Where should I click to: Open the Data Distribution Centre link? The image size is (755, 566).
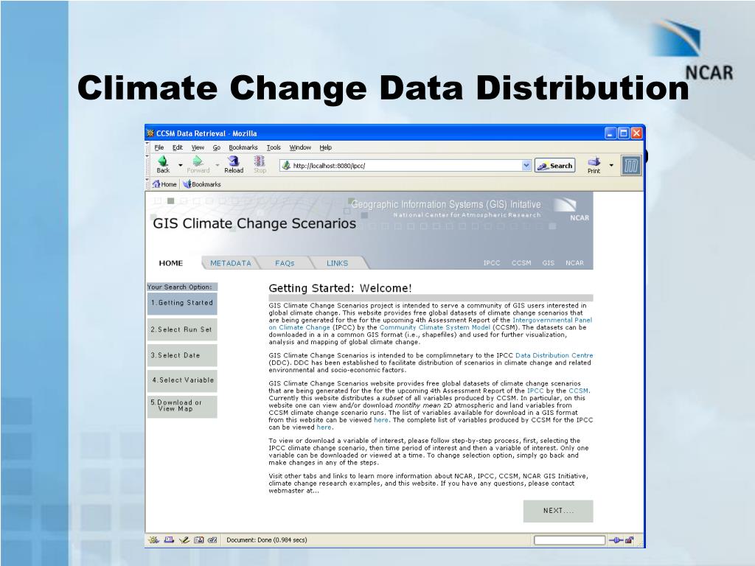pos(554,356)
